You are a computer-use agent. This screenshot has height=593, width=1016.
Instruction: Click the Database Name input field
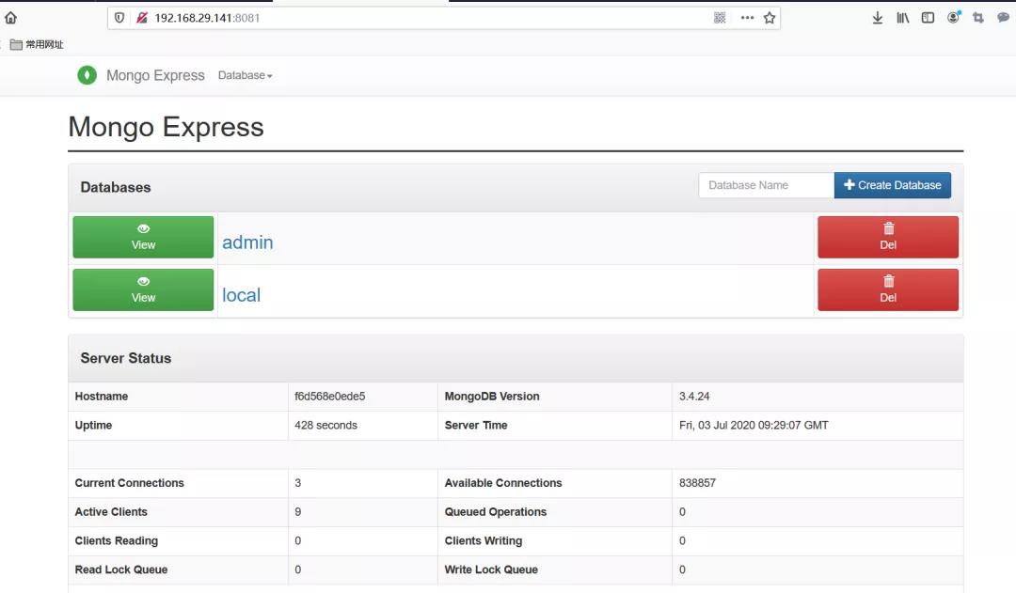[x=766, y=185]
